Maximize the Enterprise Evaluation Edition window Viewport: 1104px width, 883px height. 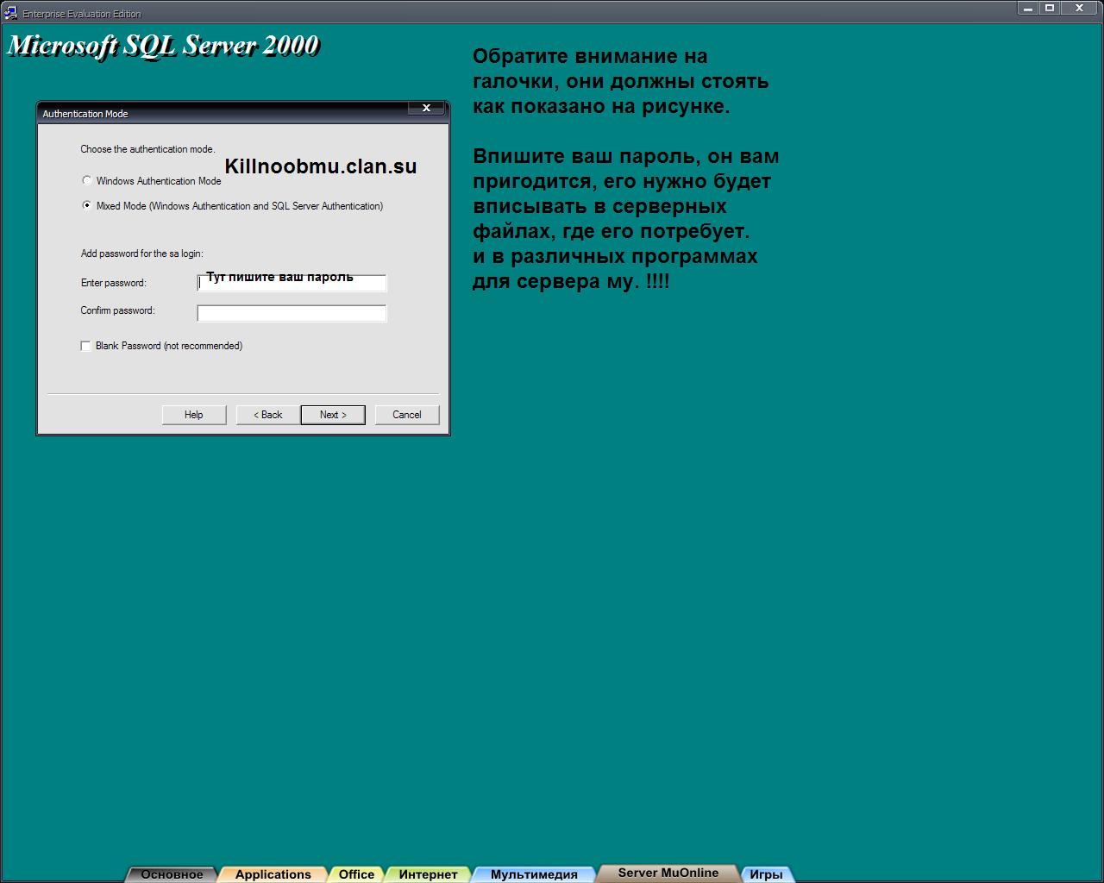click(x=1050, y=8)
